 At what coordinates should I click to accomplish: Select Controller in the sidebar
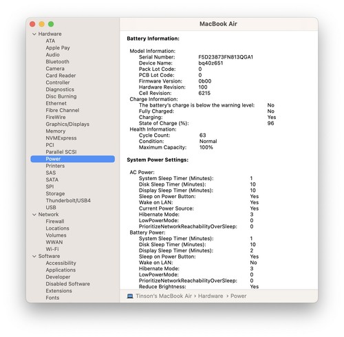point(58,83)
